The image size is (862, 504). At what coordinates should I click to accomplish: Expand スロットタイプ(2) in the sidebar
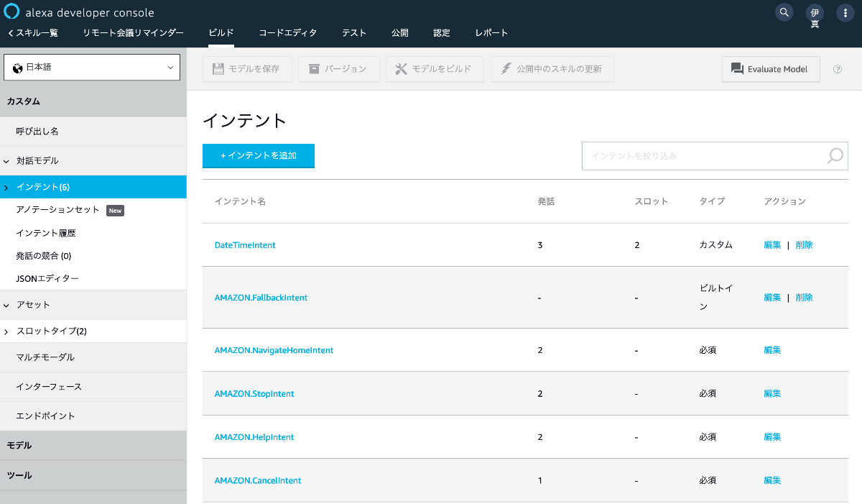pos(93,331)
